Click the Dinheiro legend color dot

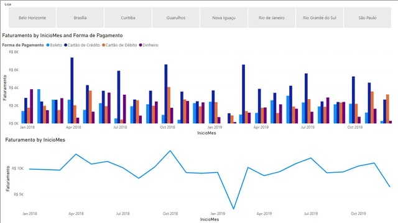141,45
